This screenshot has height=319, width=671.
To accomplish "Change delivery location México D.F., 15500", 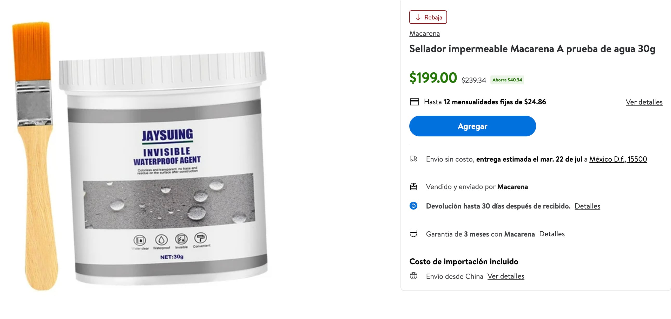I will click(618, 159).
